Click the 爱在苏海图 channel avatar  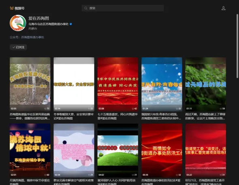point(18,23)
